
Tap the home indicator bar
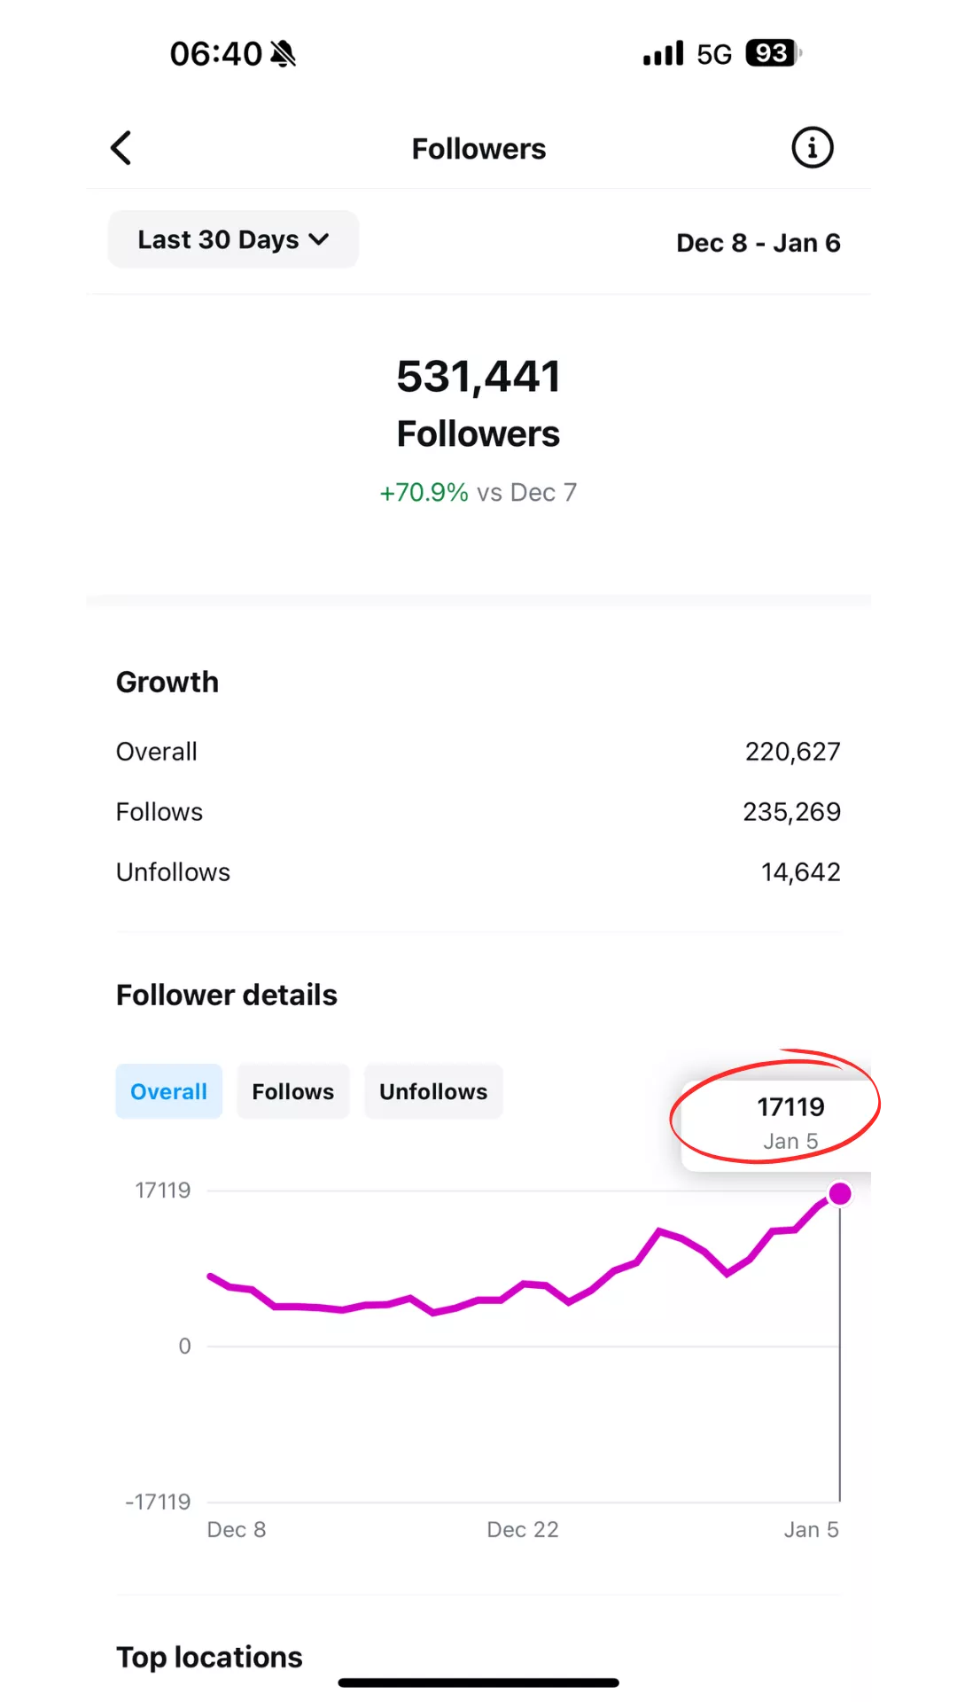[478, 1682]
